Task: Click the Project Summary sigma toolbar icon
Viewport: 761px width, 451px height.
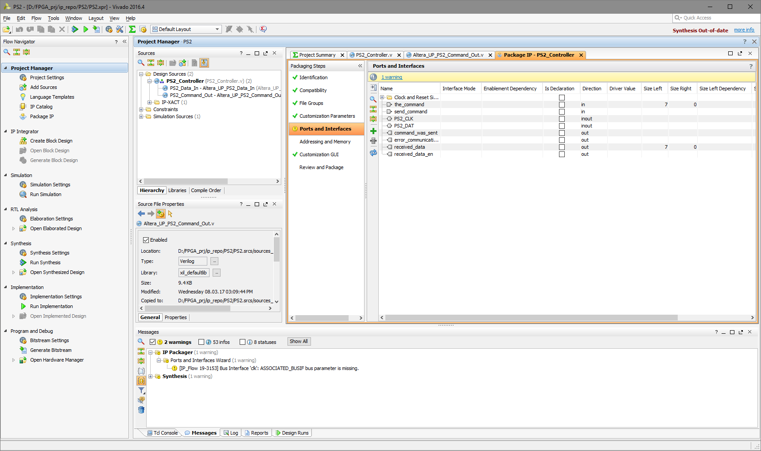Action: [132, 29]
